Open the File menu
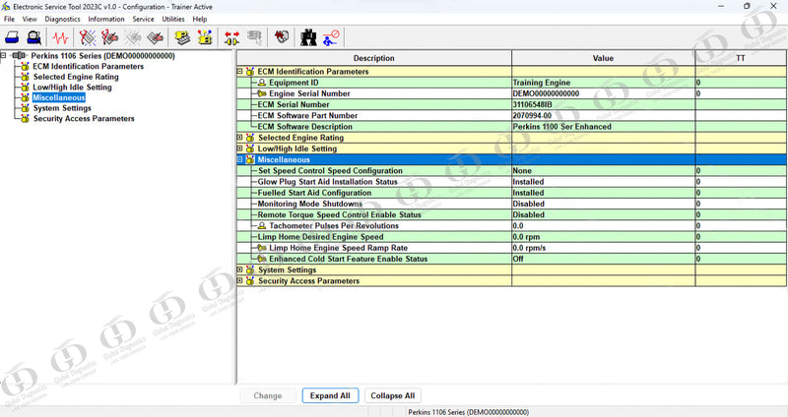The height and width of the screenshot is (417, 788). click(9, 19)
